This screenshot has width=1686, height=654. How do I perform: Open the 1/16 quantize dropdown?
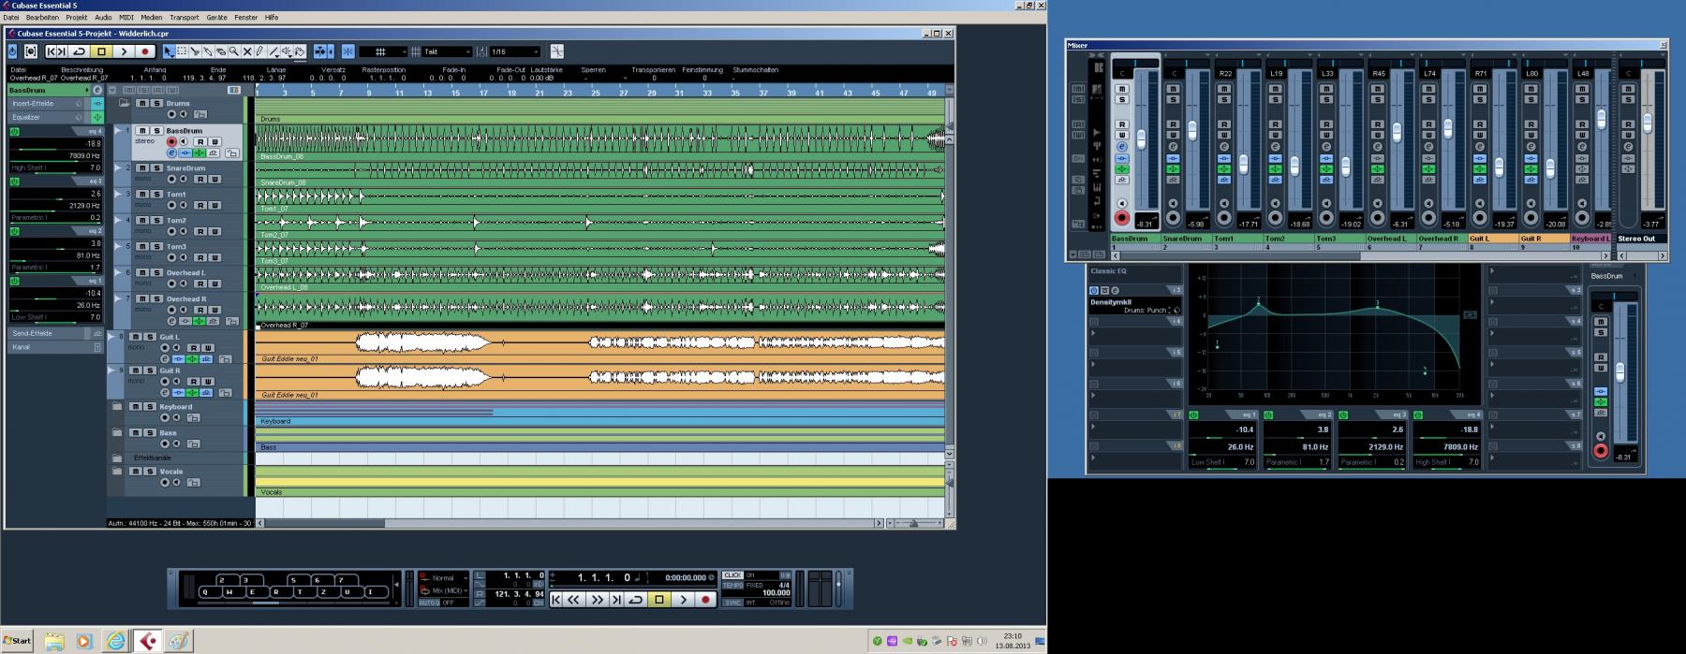click(513, 51)
